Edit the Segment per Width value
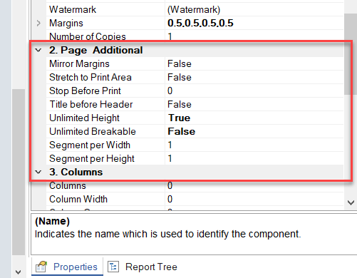The width and height of the screenshot is (357, 278). tap(254, 145)
